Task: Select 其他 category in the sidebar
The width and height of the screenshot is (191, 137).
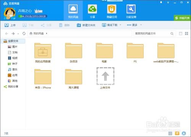Action: pyautogui.click(x=13, y=81)
